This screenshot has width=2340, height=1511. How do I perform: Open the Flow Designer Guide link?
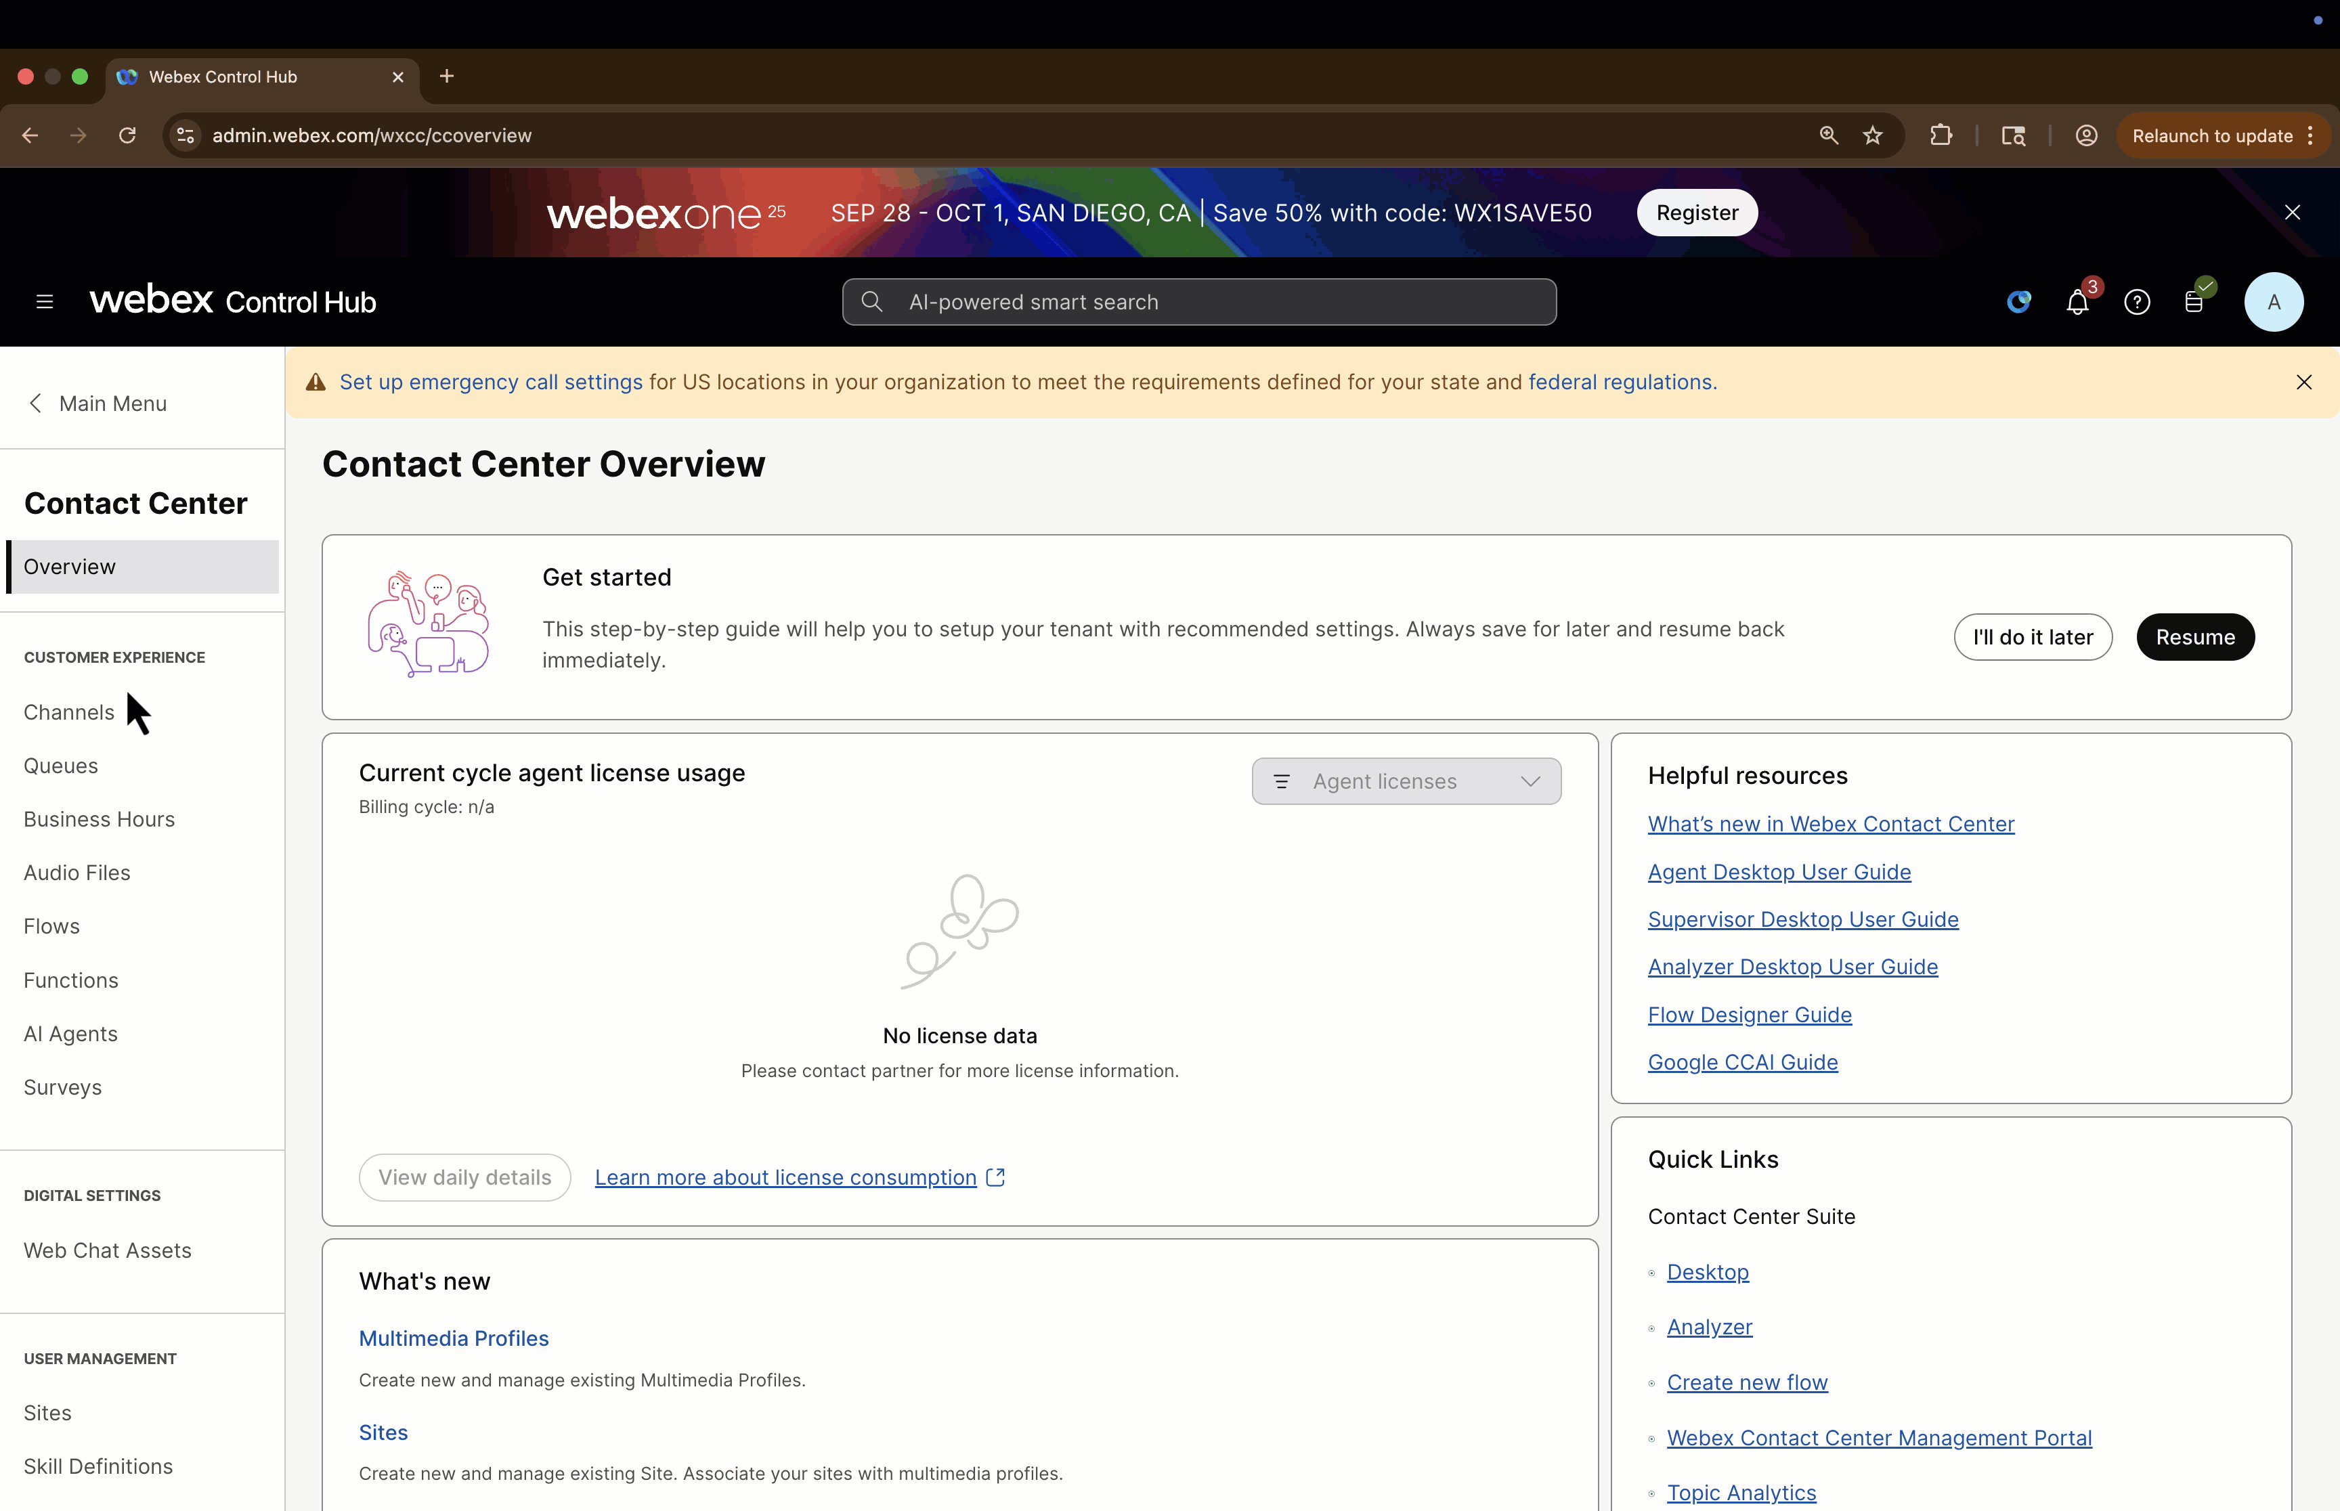click(x=1750, y=1015)
